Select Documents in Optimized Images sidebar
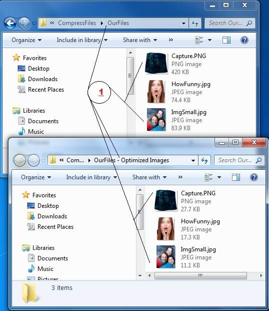Image resolution: width=269 pixels, height=311 pixels. (x=48, y=258)
